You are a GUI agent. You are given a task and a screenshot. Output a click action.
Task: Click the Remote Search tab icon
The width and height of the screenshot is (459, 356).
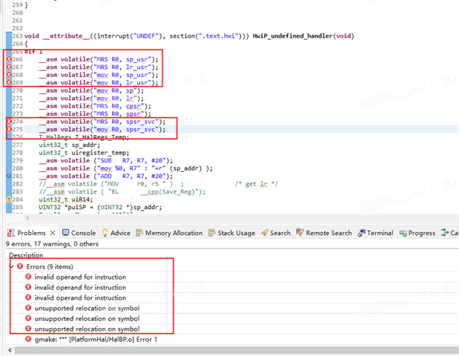(x=300, y=233)
